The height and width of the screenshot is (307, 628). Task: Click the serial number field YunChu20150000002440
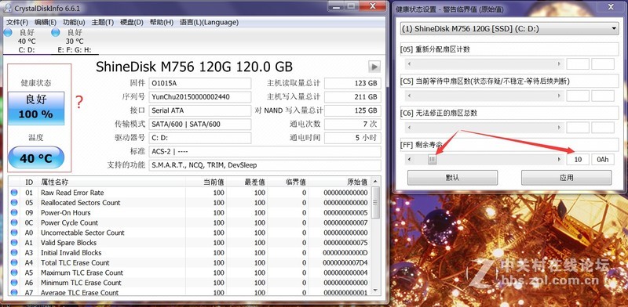coord(200,97)
